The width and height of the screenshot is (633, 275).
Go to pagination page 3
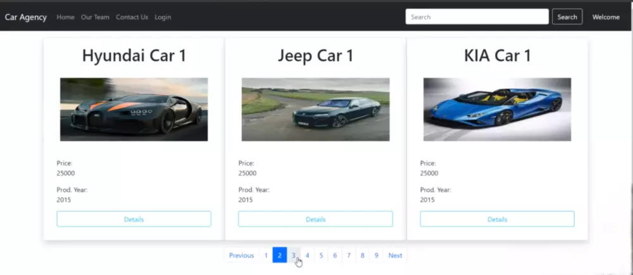[294, 255]
